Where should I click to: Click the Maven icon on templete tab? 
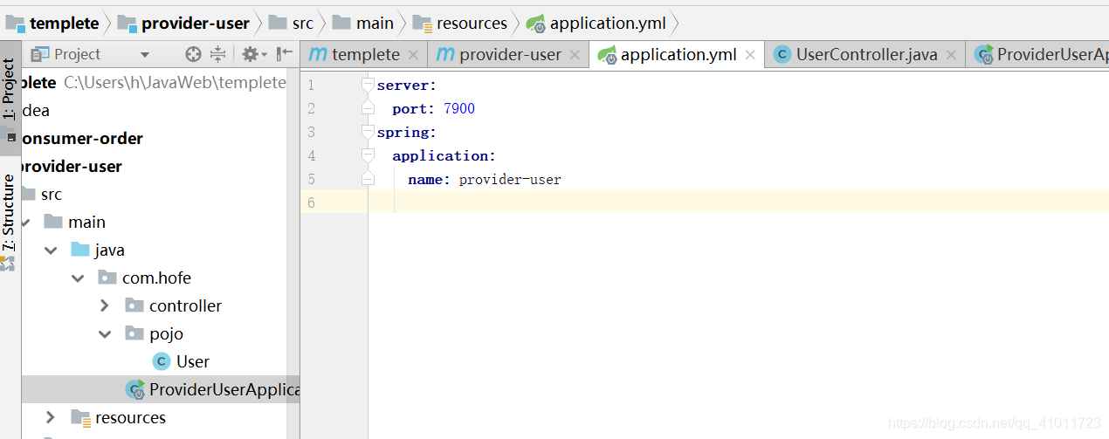click(319, 54)
